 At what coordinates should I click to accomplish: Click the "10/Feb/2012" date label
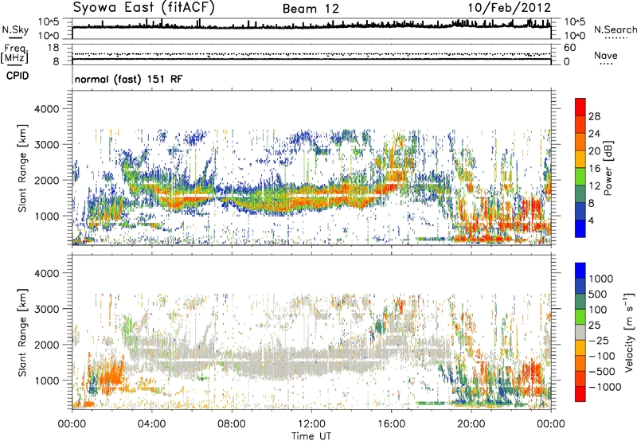pos(509,8)
